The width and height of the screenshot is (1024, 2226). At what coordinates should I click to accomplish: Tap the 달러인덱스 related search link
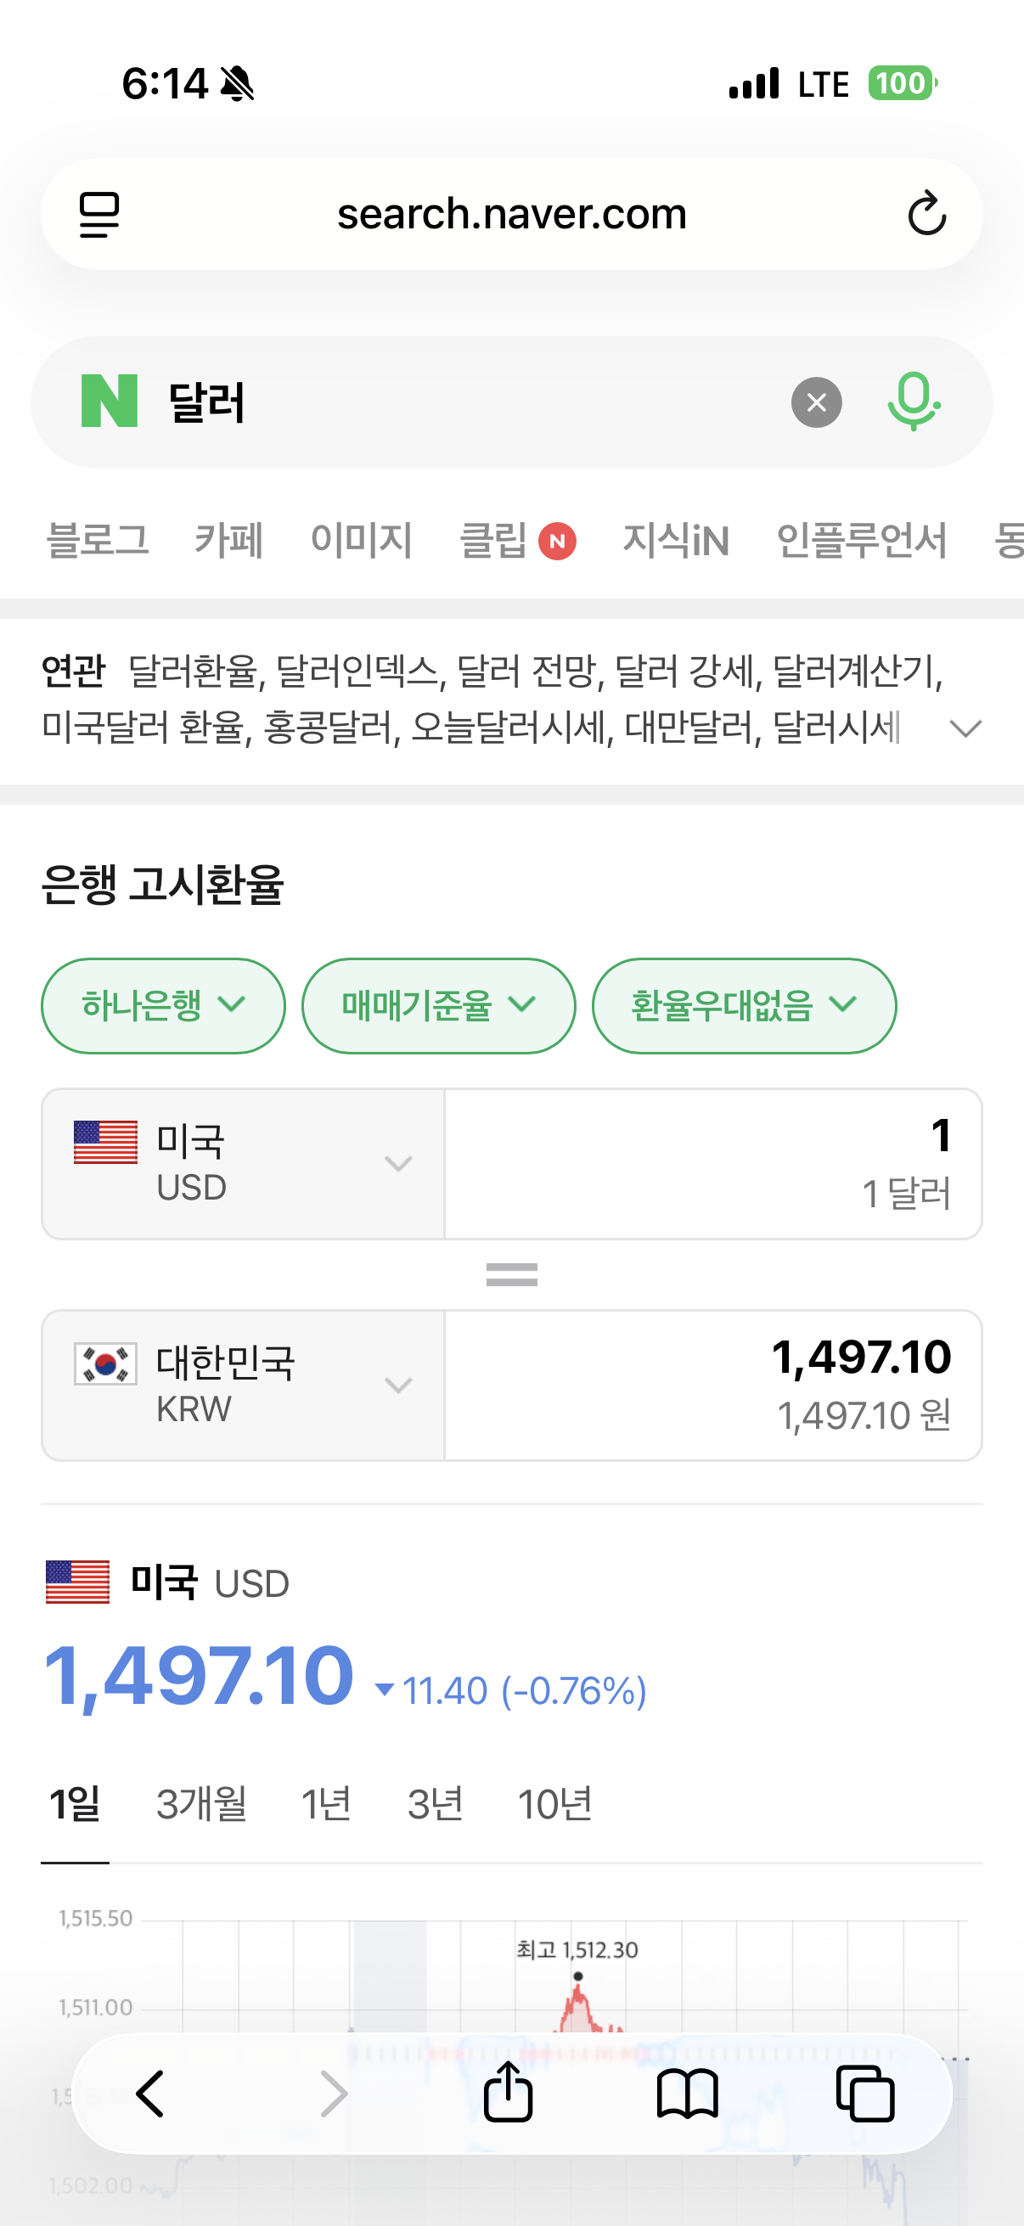tap(356, 672)
